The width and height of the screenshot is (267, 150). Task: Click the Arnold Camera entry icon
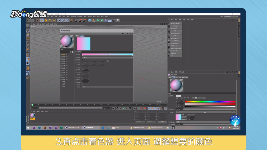(169, 23)
